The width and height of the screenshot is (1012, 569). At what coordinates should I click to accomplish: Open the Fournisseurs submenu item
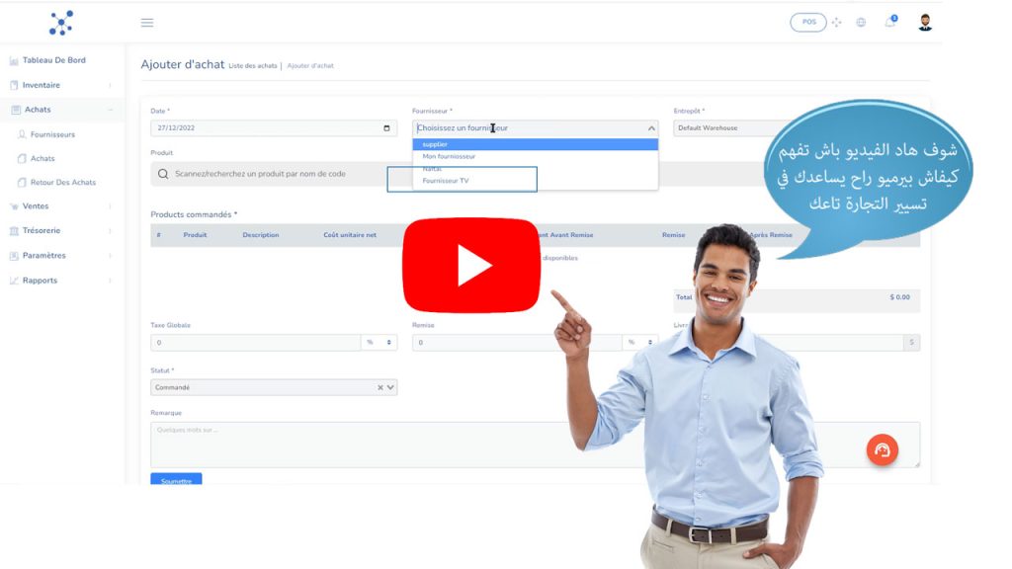[x=52, y=134]
